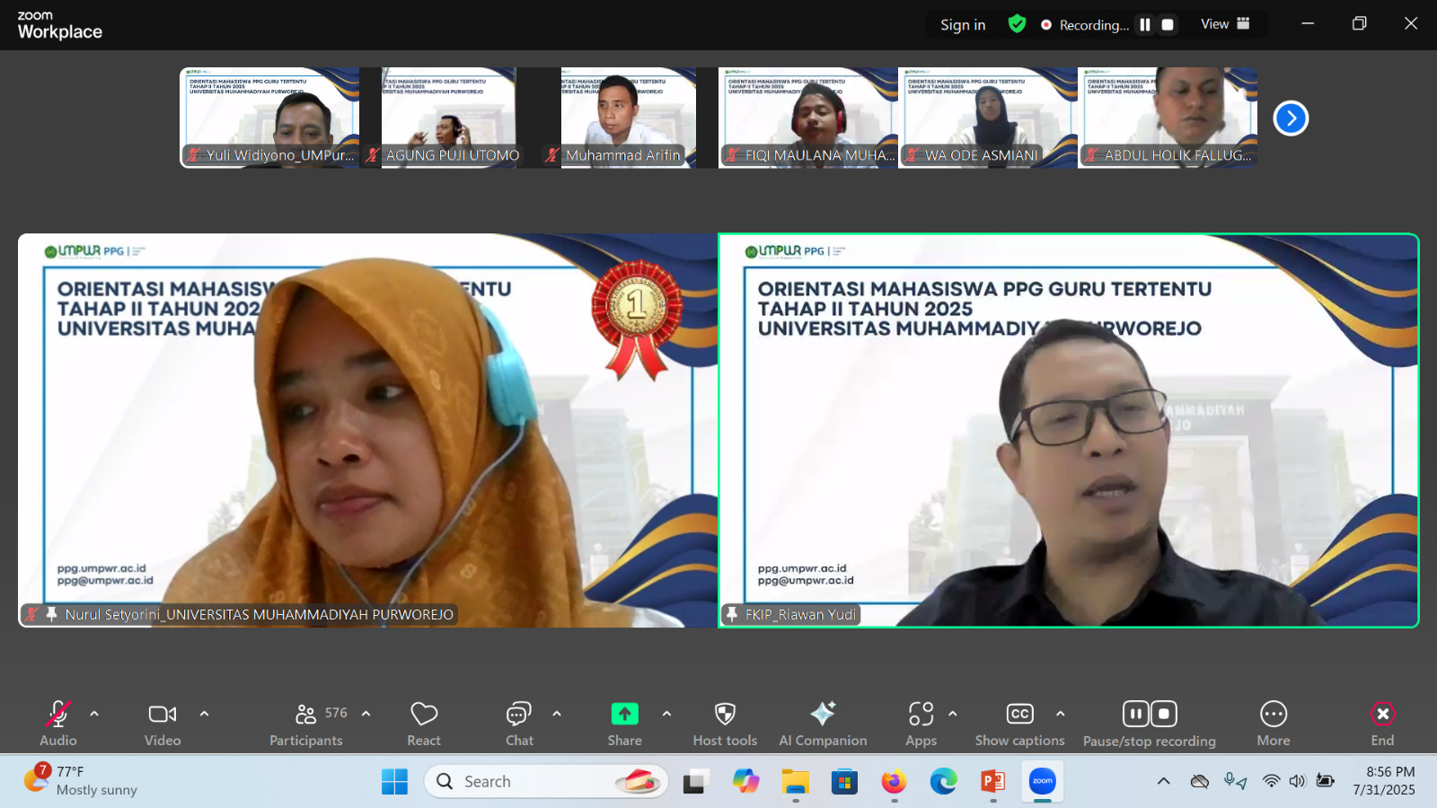Select FIQI MAULANA video thumbnail

click(808, 118)
